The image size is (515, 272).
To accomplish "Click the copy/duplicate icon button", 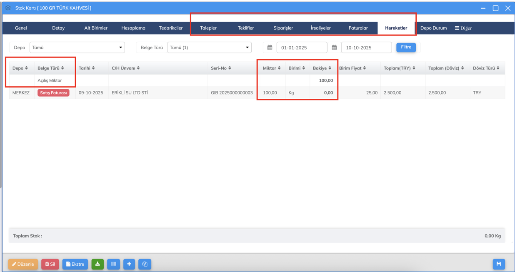I will pos(145,264).
